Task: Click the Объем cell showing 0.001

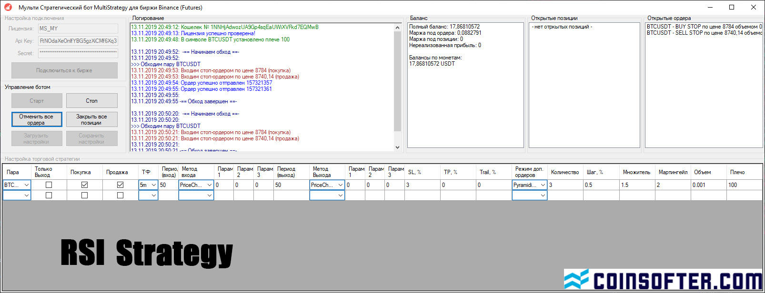Action: click(x=709, y=185)
